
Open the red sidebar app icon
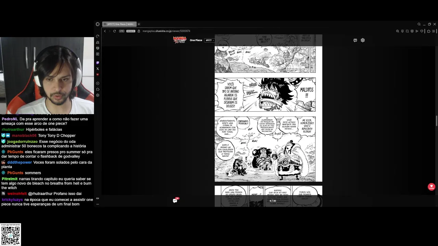pyautogui.click(x=98, y=74)
